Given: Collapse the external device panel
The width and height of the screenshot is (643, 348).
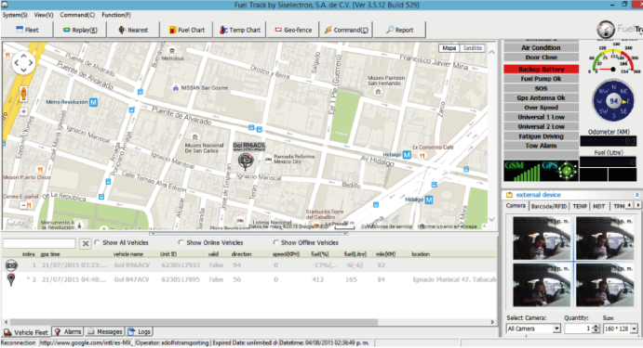Looking at the screenshot, I should click(636, 195).
